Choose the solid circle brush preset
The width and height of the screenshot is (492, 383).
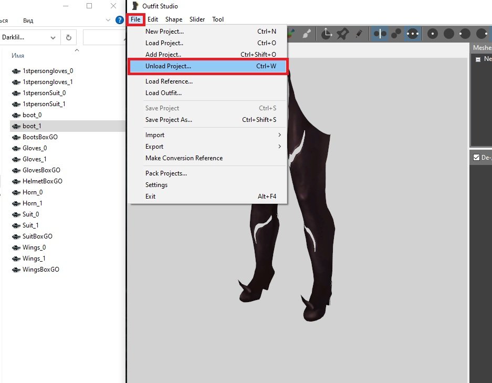(449, 34)
